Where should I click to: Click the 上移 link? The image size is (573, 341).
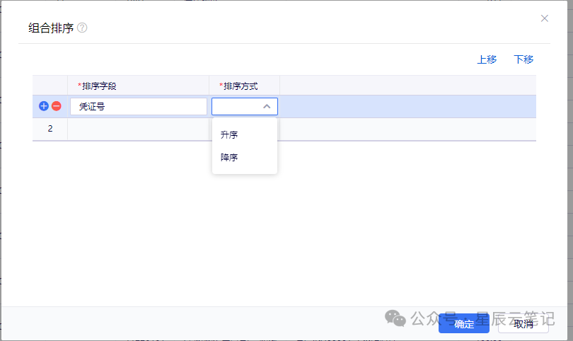tap(487, 59)
